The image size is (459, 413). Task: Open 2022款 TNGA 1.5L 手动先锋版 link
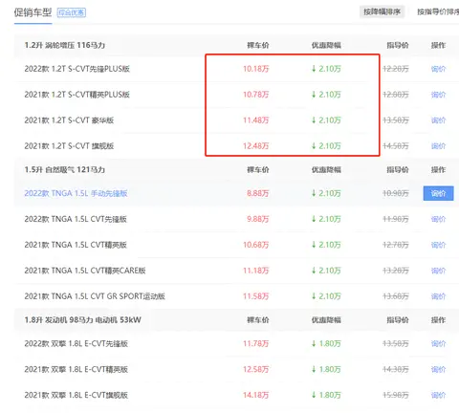pyautogui.click(x=76, y=193)
